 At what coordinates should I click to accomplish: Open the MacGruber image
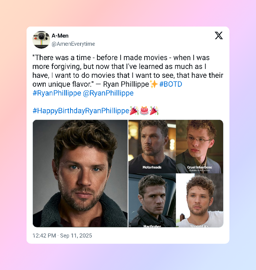coord(152,200)
